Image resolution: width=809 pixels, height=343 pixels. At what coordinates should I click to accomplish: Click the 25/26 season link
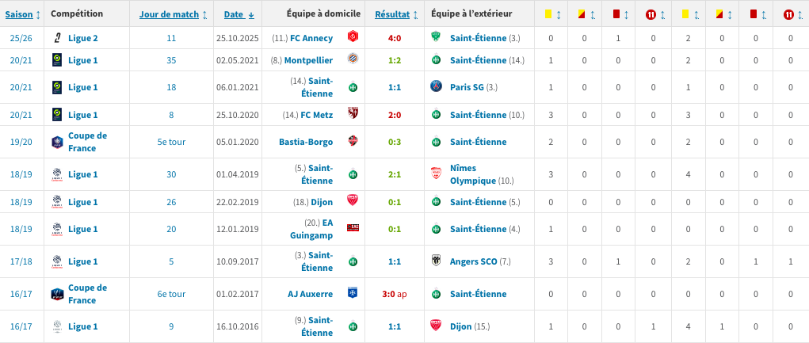[x=21, y=37]
